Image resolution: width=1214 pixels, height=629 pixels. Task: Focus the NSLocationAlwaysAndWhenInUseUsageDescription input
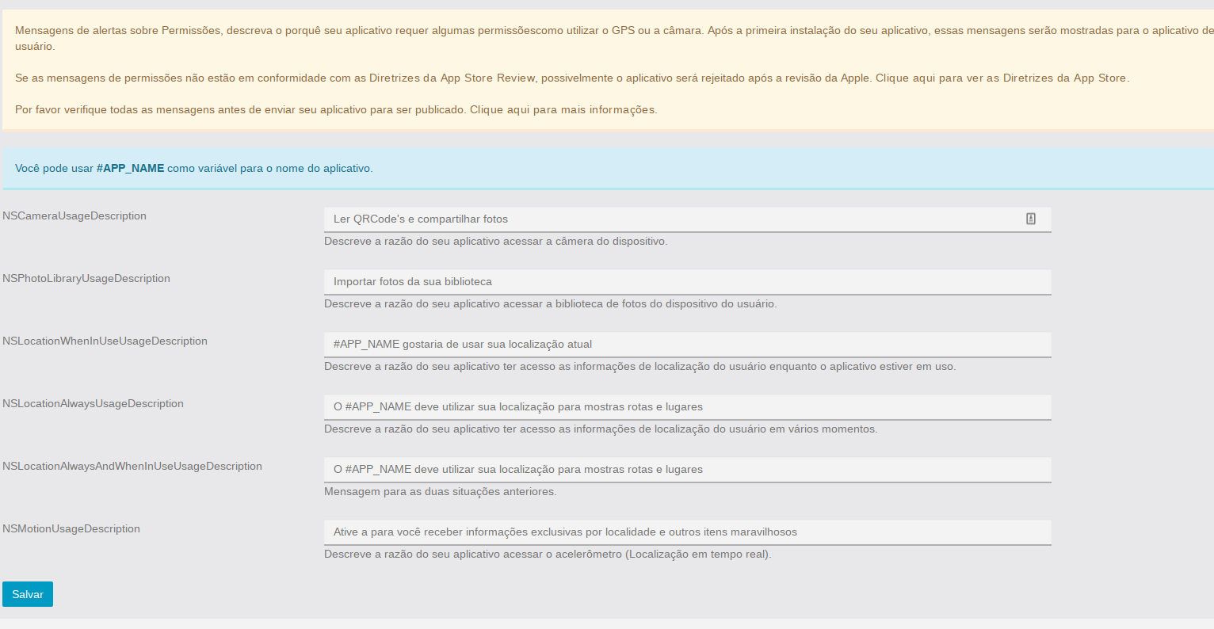[x=687, y=469]
